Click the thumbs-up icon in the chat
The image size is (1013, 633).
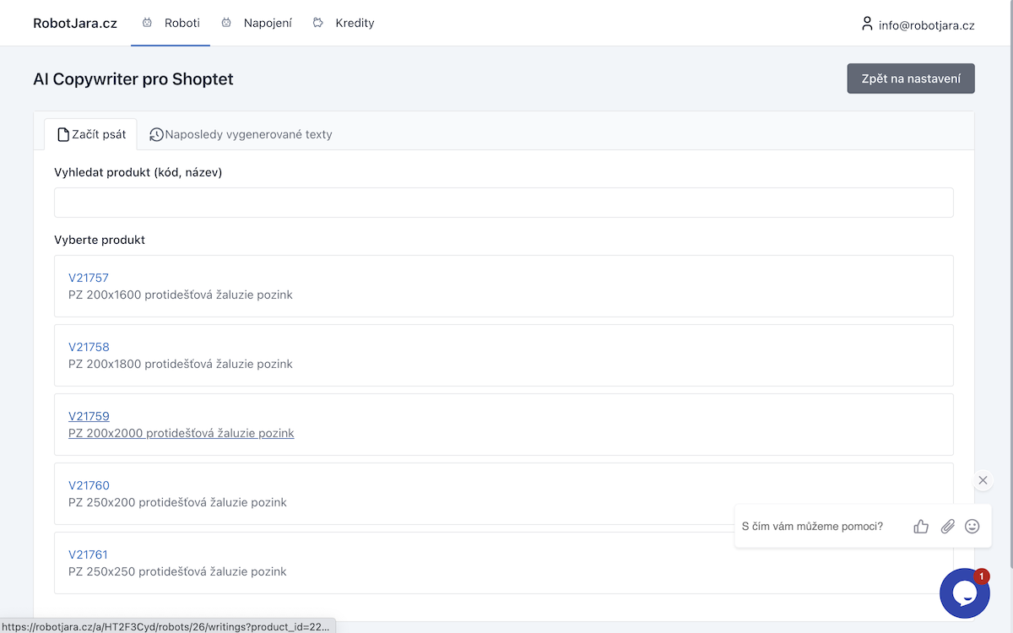click(921, 527)
